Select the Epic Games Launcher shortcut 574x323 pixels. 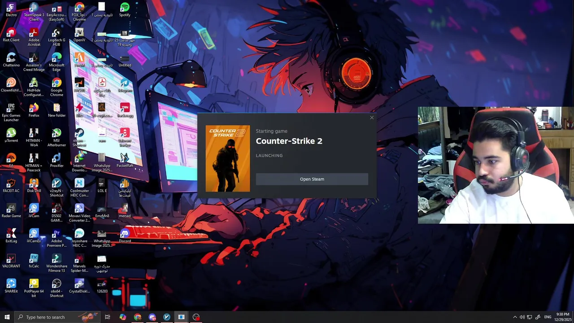pos(11,113)
